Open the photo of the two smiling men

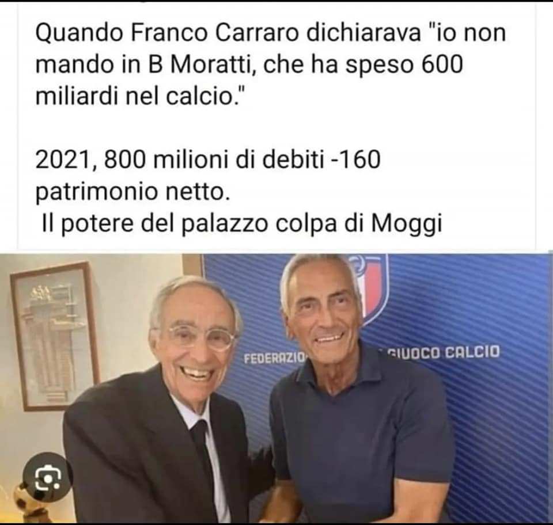(276, 389)
